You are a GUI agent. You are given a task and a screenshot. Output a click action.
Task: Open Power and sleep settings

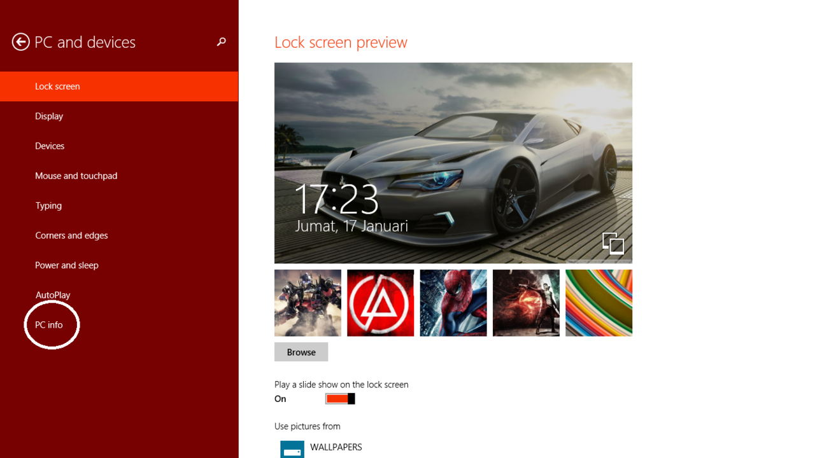pyautogui.click(x=67, y=265)
